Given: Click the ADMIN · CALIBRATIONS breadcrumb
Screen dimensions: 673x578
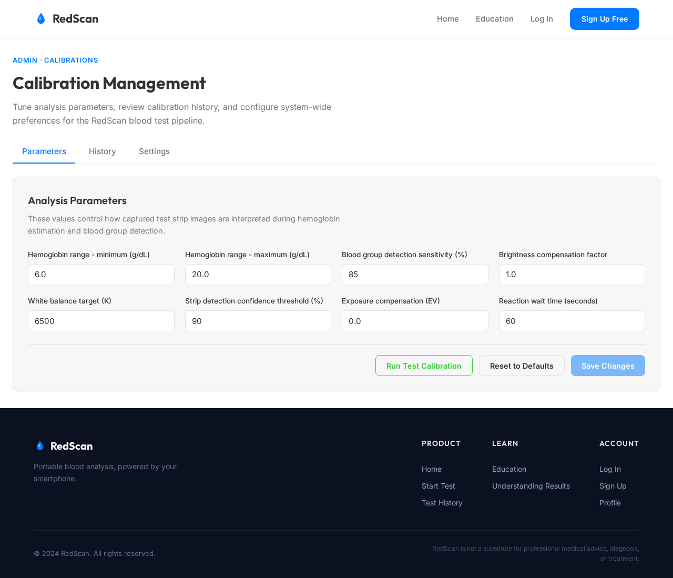Looking at the screenshot, I should [x=55, y=60].
